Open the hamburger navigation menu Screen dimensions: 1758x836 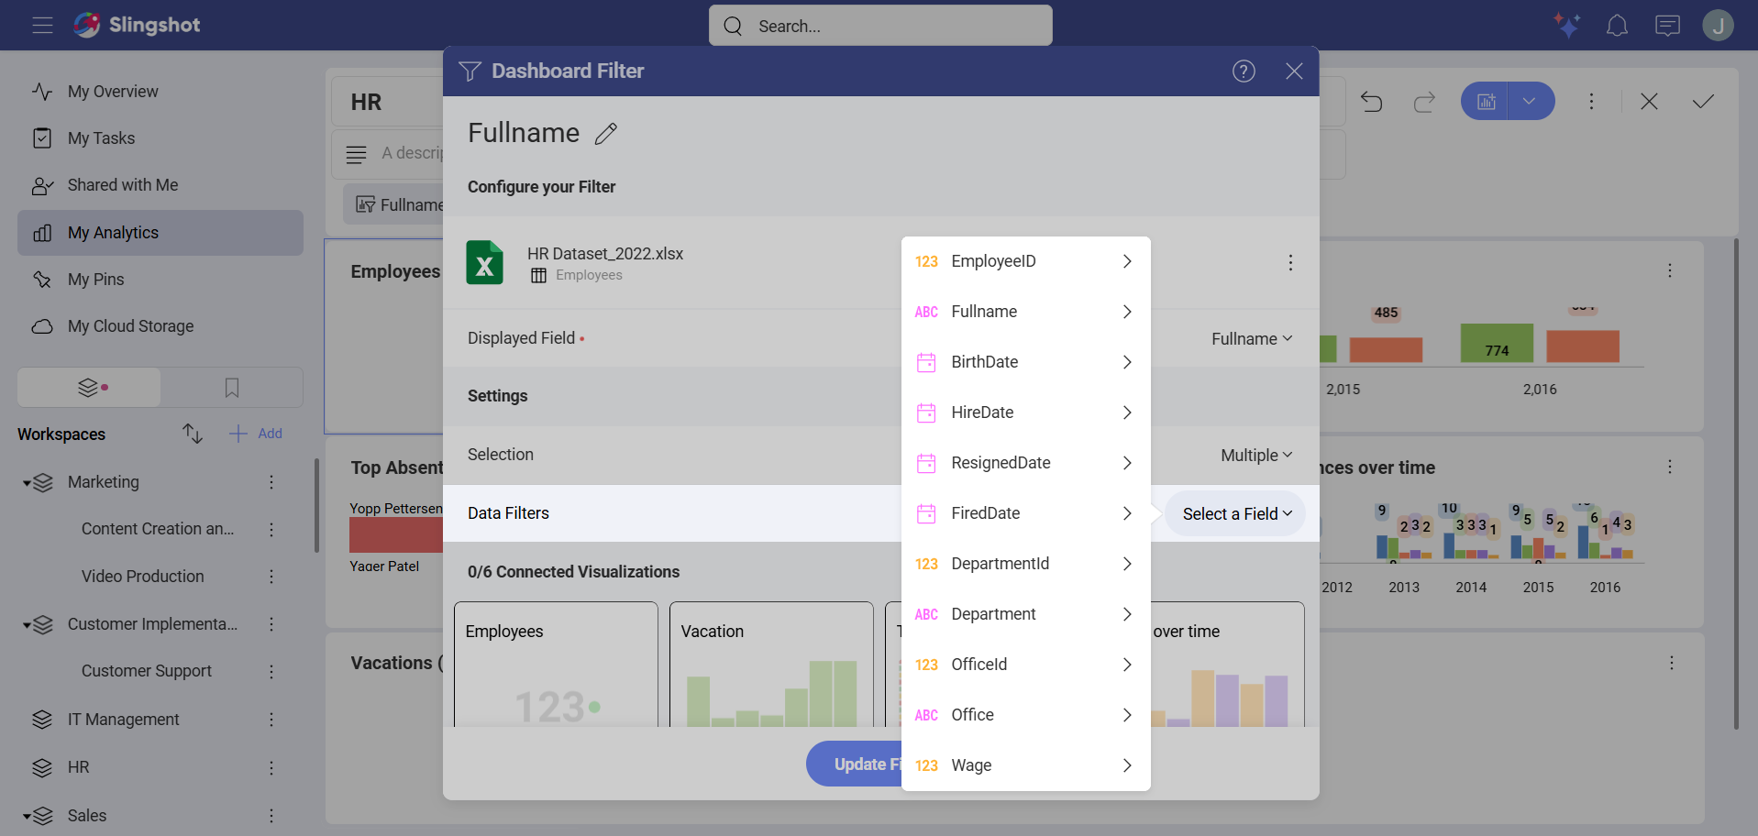tap(42, 25)
